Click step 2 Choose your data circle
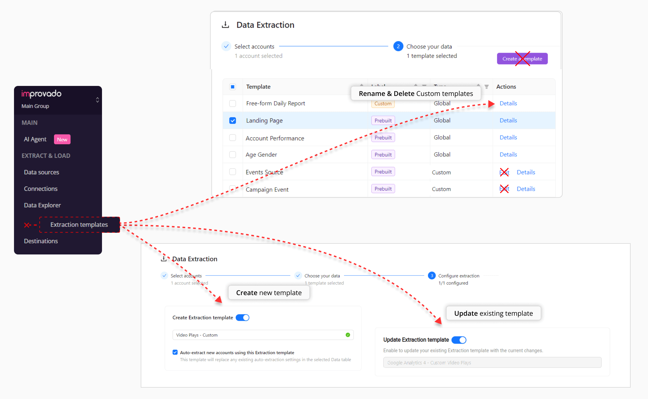This screenshot has width=648, height=399. coord(398,46)
